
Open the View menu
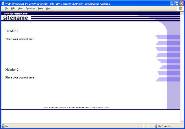click(x=20, y=8)
